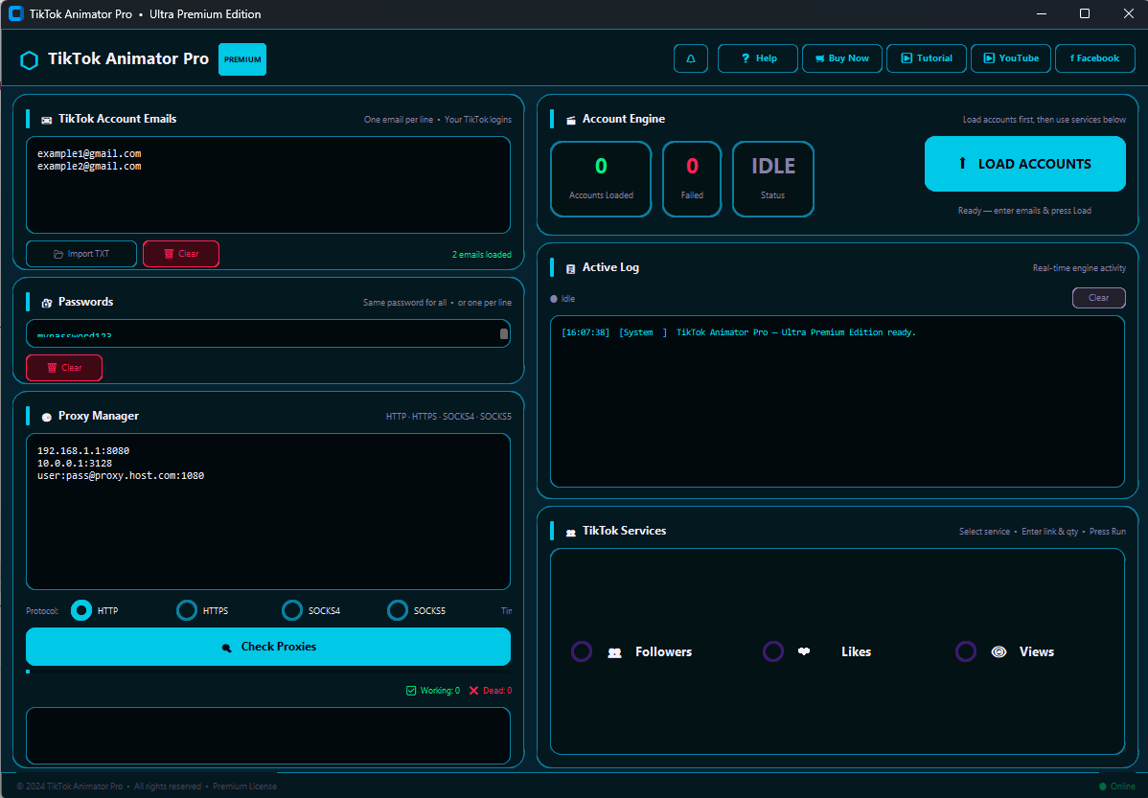Click the 'Ready — enter emails & press Load' text

click(x=1024, y=211)
